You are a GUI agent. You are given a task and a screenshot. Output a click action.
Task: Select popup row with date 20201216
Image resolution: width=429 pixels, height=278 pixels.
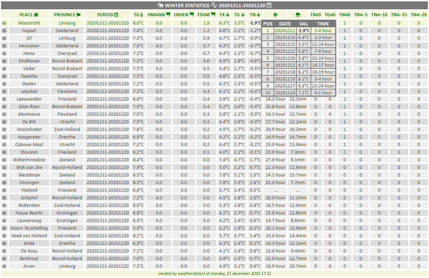(299, 37)
